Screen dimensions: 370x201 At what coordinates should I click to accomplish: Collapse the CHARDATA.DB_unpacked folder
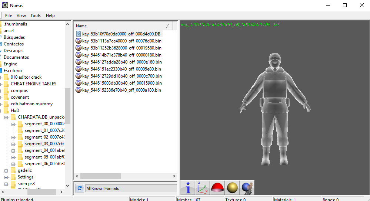pos(6,117)
